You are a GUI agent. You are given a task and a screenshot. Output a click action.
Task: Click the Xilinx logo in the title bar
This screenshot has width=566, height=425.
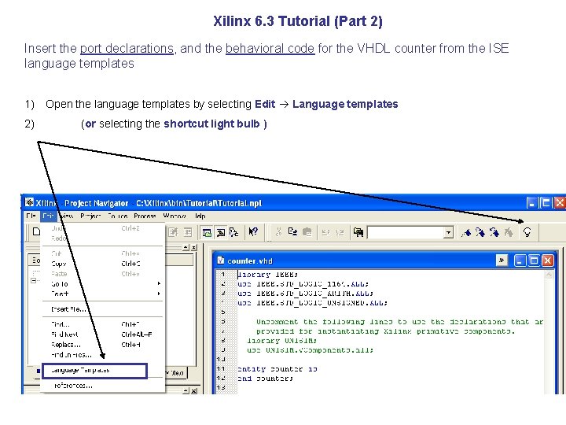29,203
